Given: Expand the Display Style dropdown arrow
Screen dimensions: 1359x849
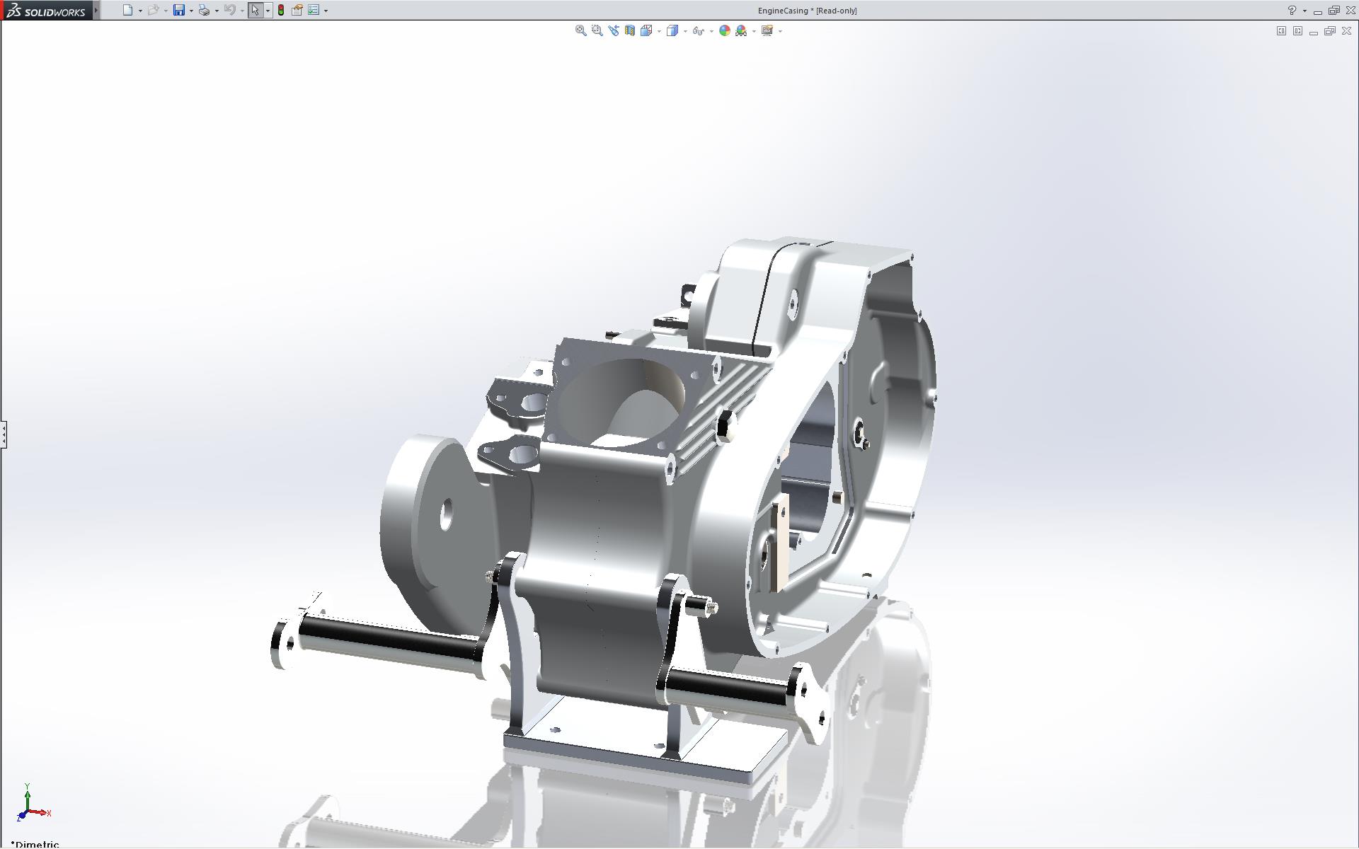Looking at the screenshot, I should 685,31.
